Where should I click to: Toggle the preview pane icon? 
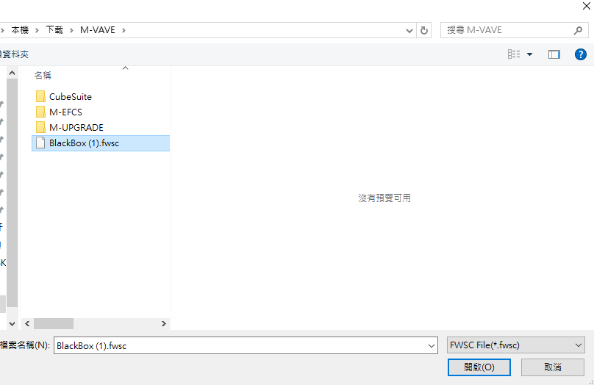(x=554, y=54)
